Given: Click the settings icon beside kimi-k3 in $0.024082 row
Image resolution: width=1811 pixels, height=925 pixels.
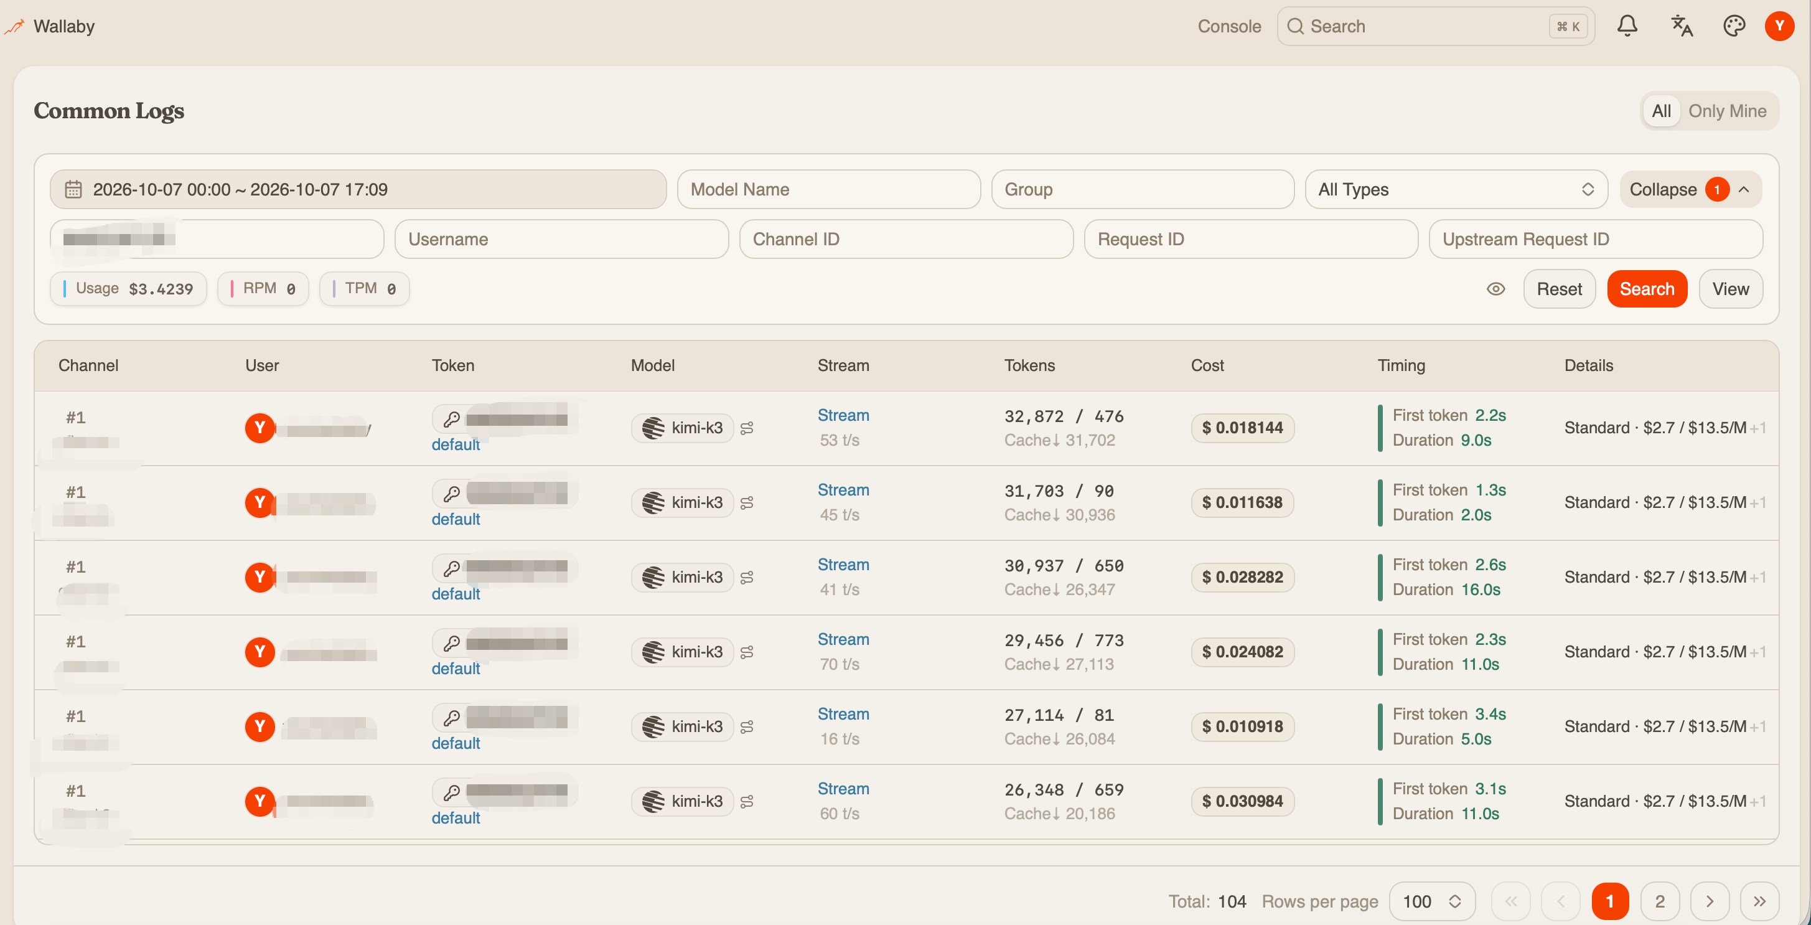Looking at the screenshot, I should pos(747,652).
